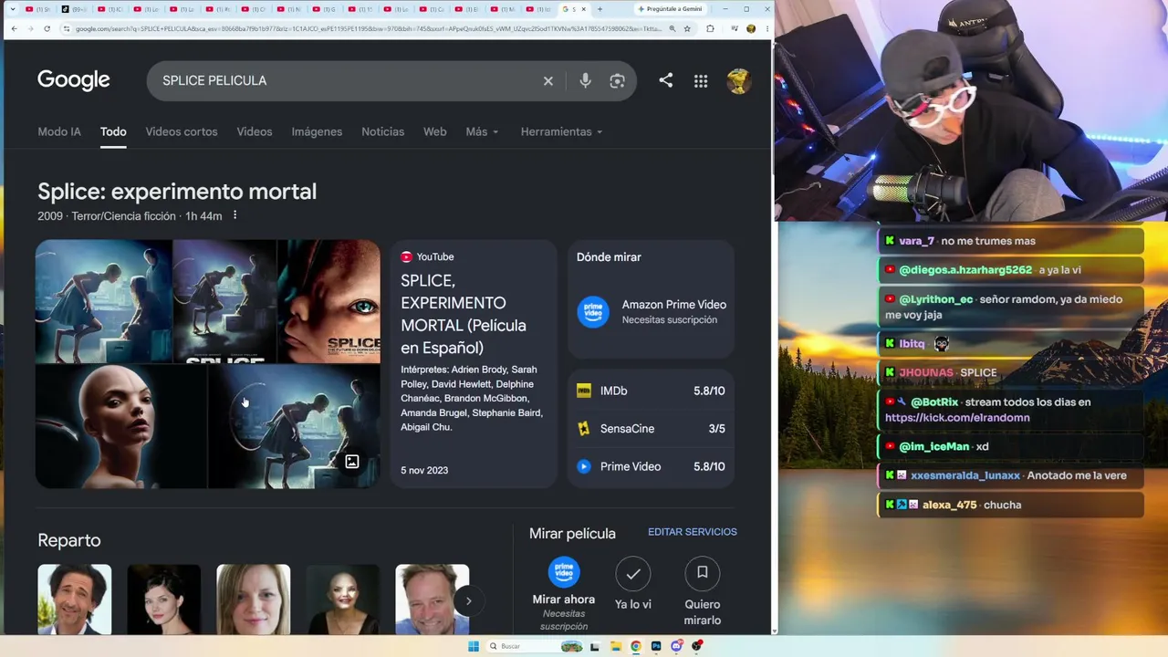Open the Prime Video 5.8/10 rating
This screenshot has width=1168, height=657.
coord(651,466)
